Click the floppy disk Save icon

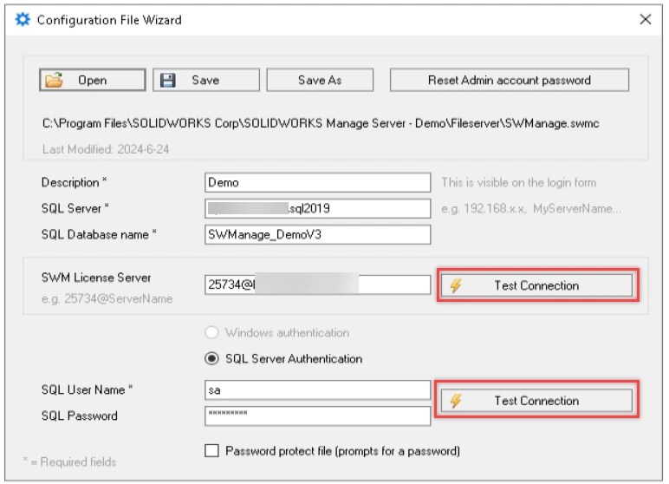point(168,81)
